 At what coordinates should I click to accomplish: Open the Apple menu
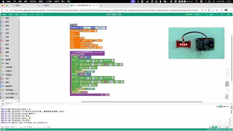tap(3, 1)
